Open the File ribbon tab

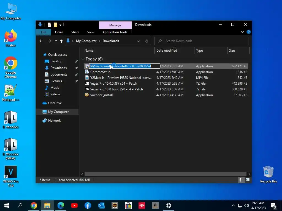point(44,32)
